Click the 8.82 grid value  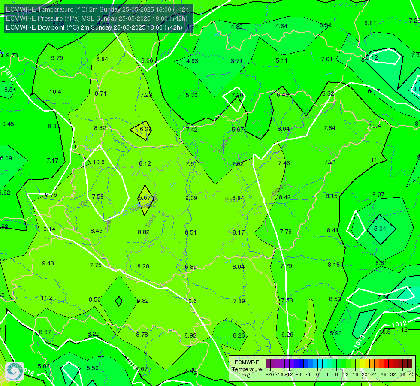(x=144, y=232)
